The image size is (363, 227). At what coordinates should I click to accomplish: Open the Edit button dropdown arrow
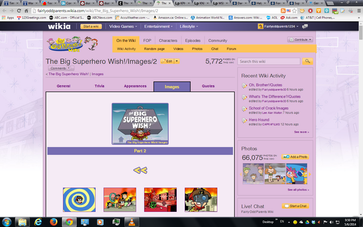(176, 61)
